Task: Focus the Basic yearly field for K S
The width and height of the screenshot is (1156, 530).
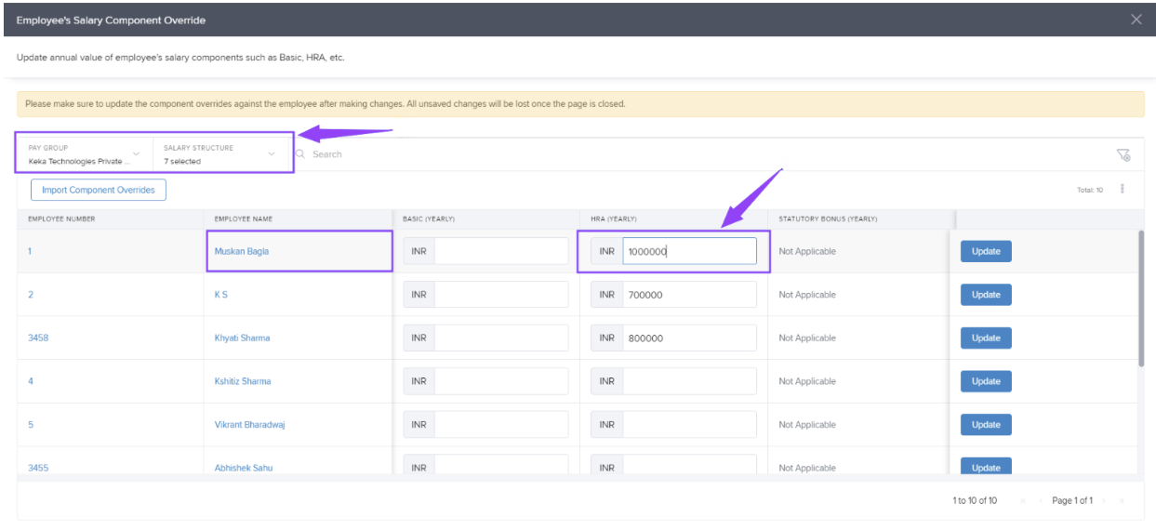Action: (500, 295)
